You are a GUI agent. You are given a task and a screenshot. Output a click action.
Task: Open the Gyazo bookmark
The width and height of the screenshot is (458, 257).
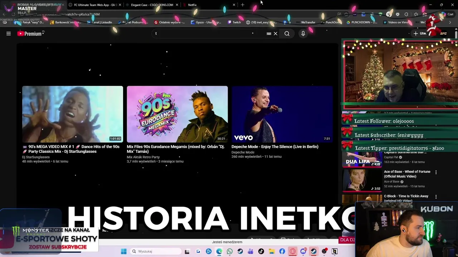[x=206, y=22]
